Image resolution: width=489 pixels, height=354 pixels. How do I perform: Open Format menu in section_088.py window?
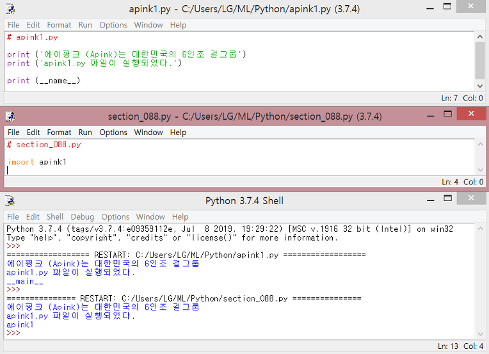click(59, 133)
